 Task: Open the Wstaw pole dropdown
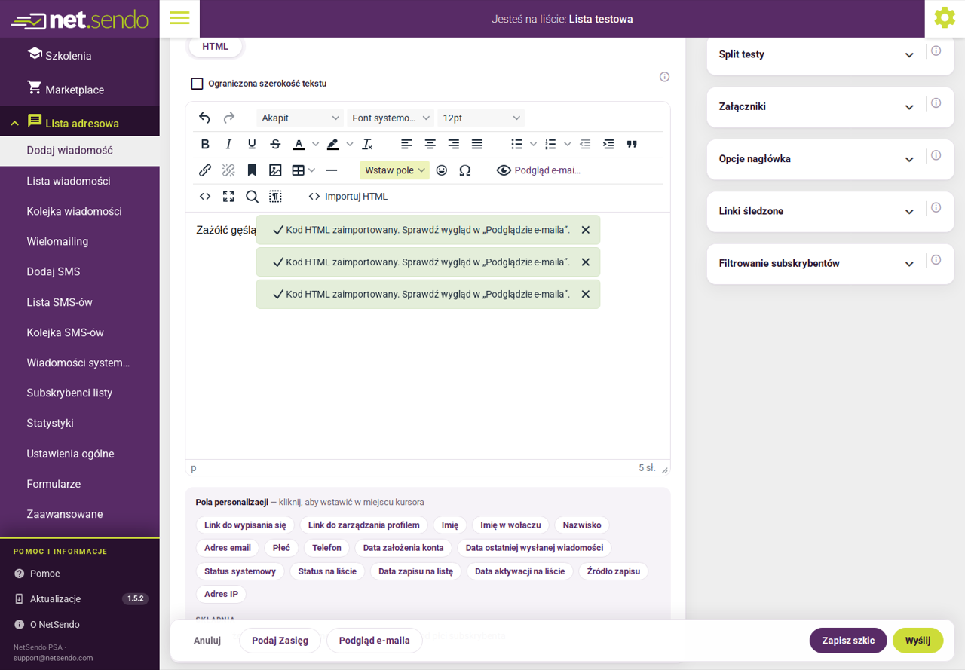click(394, 170)
